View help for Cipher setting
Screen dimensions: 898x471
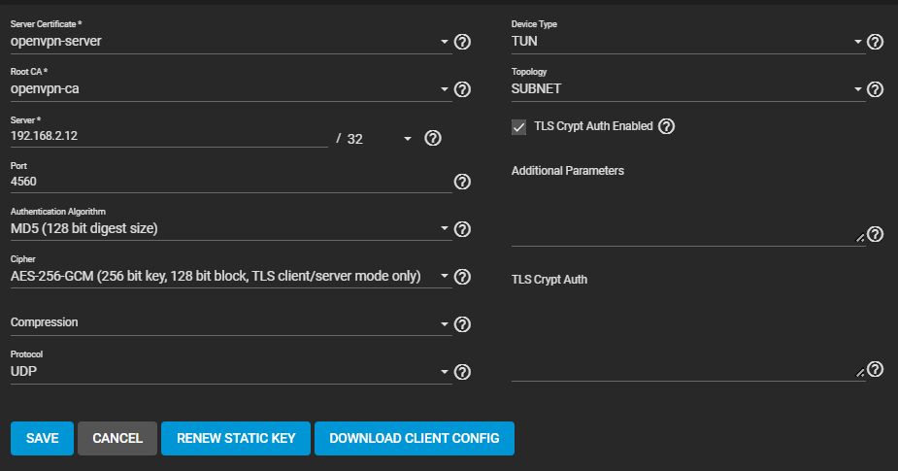[463, 277]
